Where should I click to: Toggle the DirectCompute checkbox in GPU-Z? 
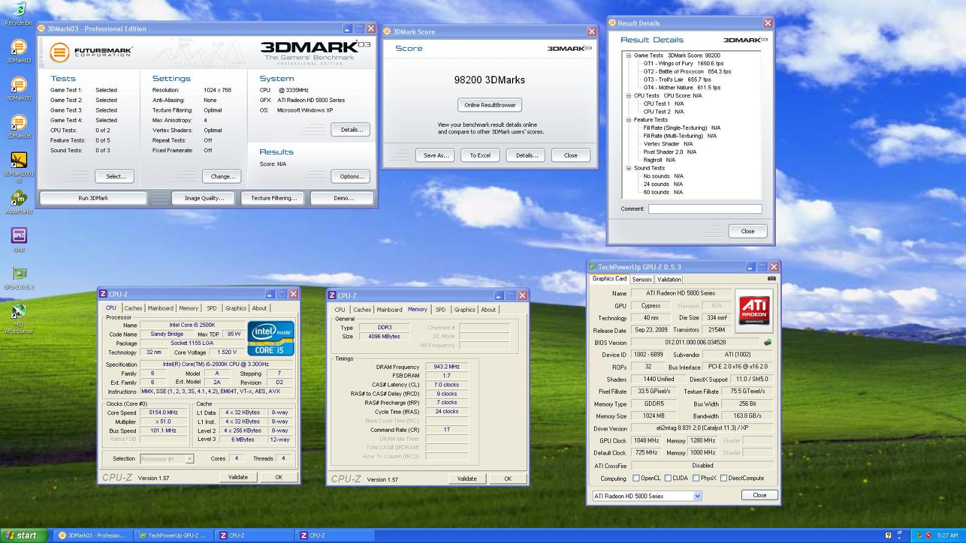(723, 478)
